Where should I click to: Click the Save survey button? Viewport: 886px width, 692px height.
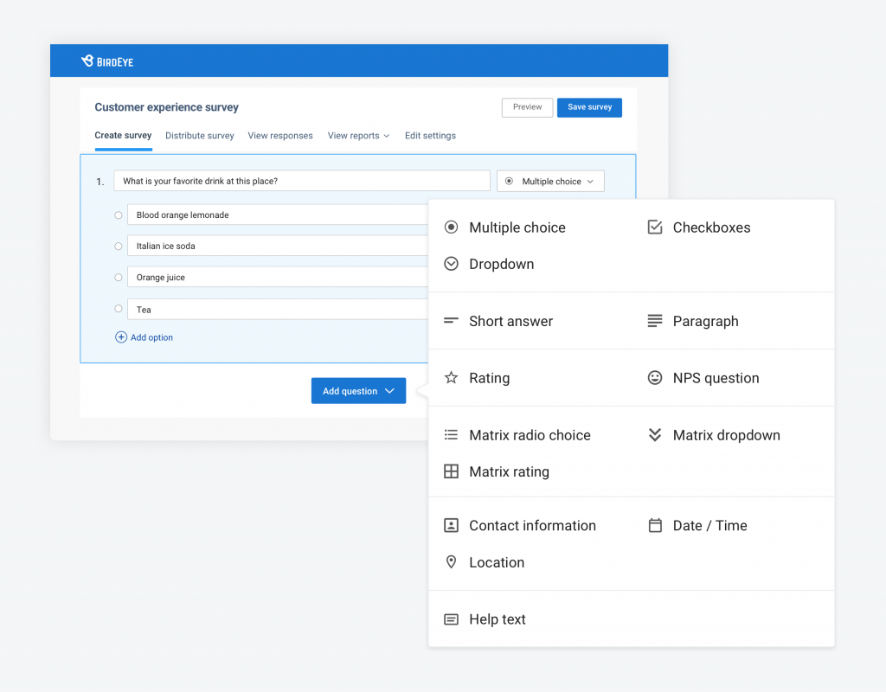589,107
